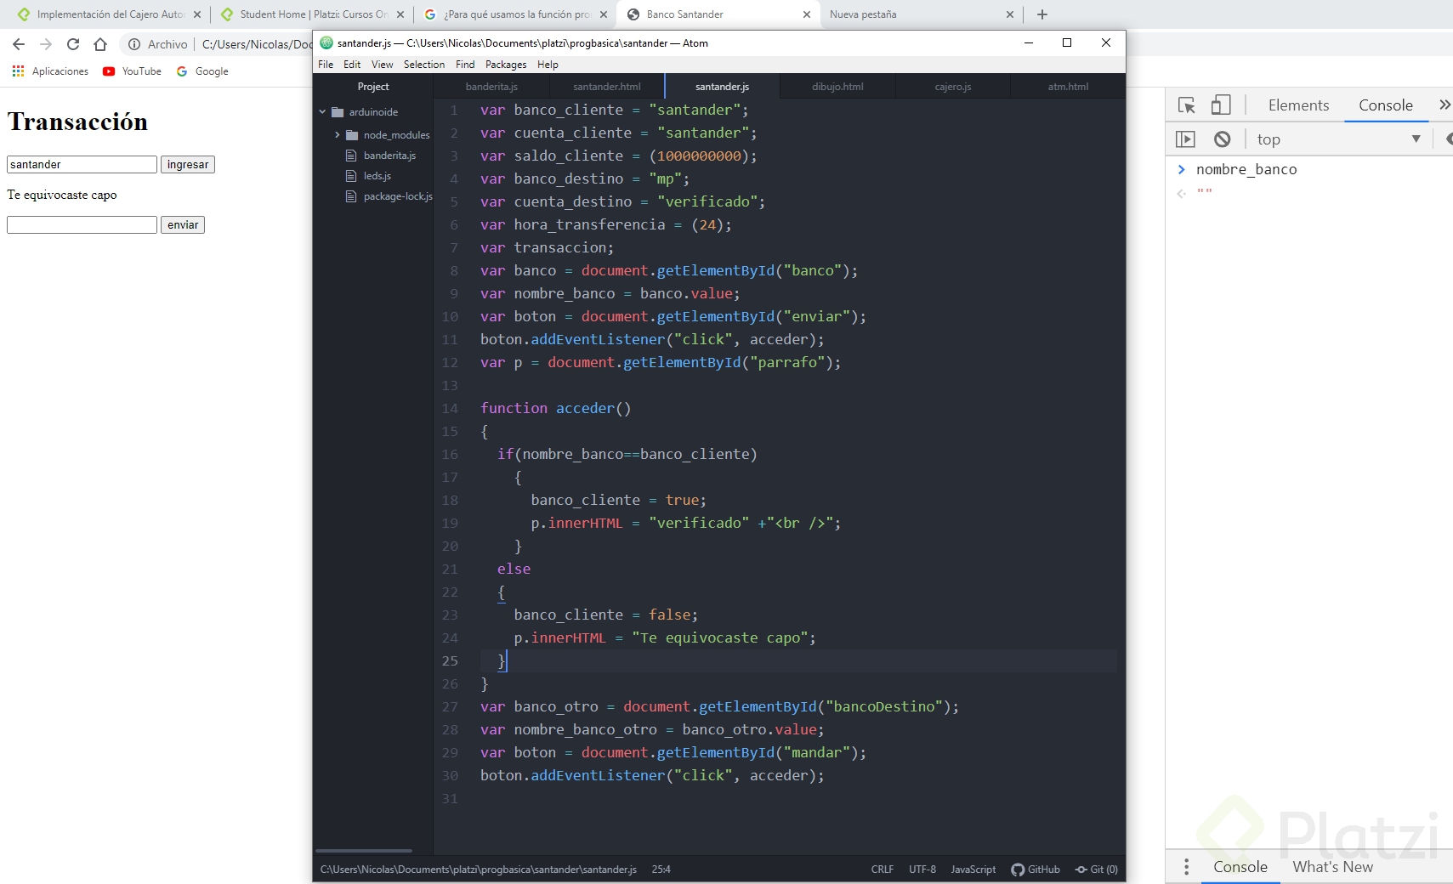Click the horizontal scrollbar in Atom's tree view
Viewport: 1453px width, 884px height.
point(364,850)
